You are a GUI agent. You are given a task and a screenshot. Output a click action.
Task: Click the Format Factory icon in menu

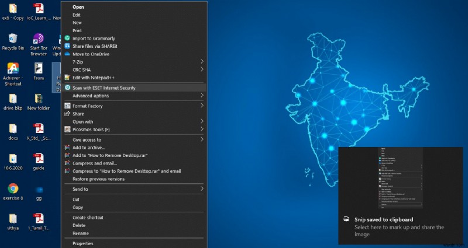click(67, 106)
